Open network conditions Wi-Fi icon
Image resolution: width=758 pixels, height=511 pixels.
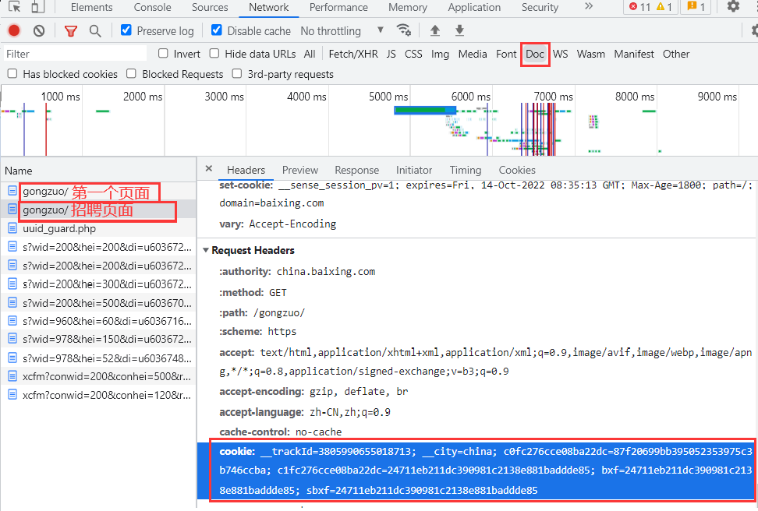click(404, 30)
